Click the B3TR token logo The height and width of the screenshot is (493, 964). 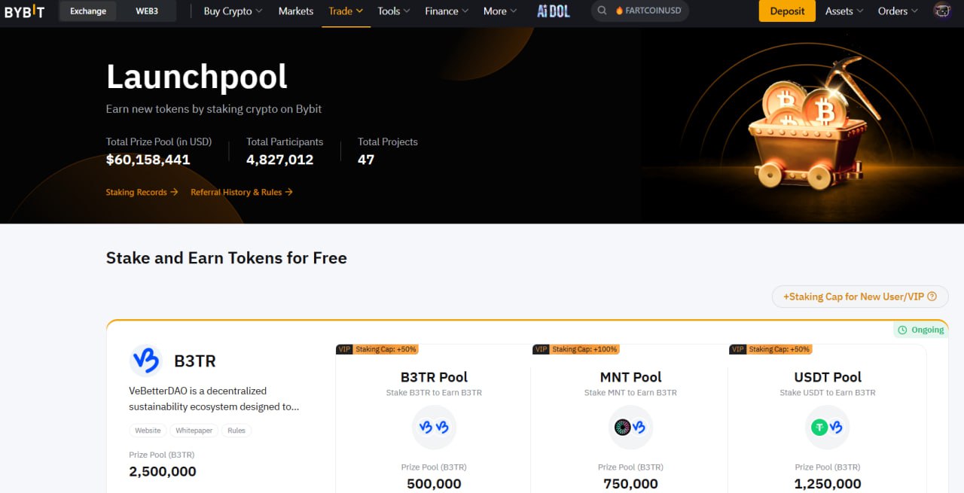(x=145, y=361)
